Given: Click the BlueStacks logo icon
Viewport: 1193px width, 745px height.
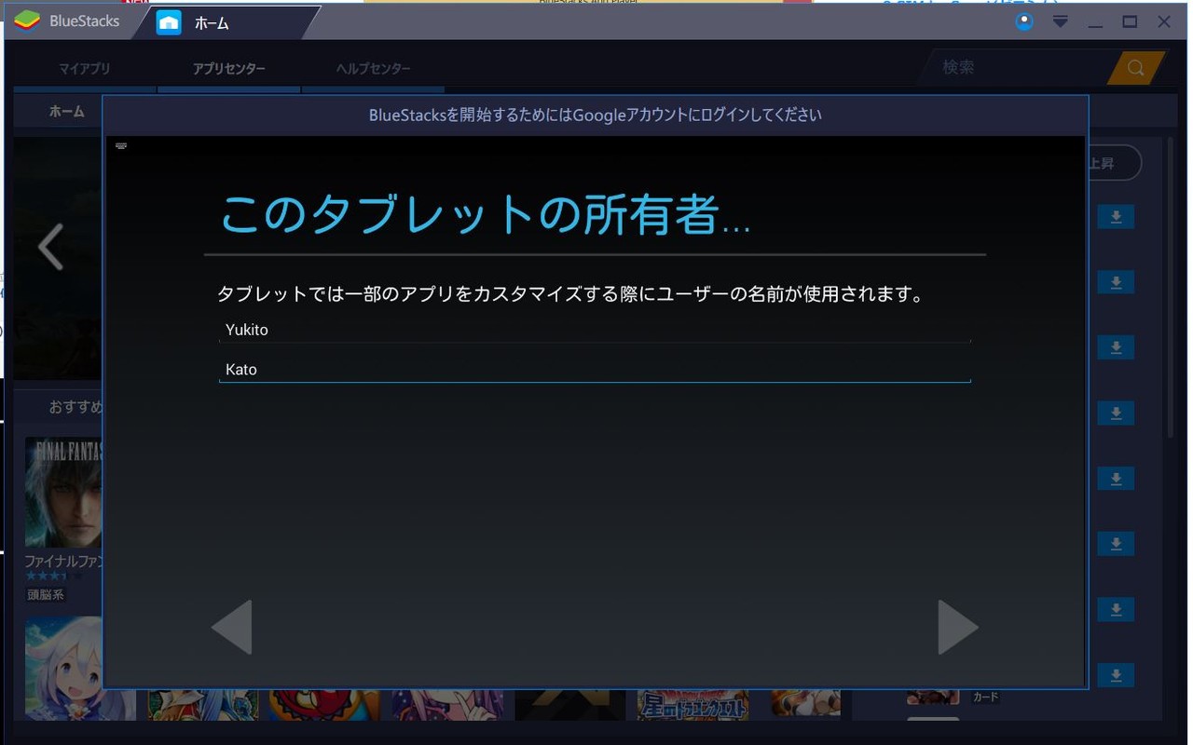Looking at the screenshot, I should click(x=27, y=20).
